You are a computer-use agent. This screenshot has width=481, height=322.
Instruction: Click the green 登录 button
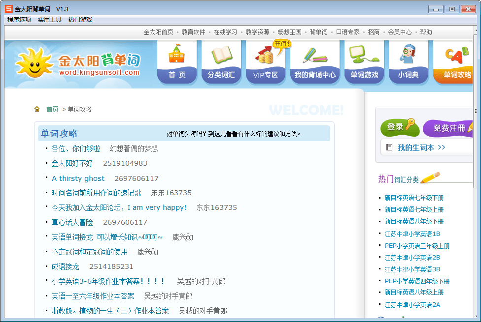coord(399,127)
